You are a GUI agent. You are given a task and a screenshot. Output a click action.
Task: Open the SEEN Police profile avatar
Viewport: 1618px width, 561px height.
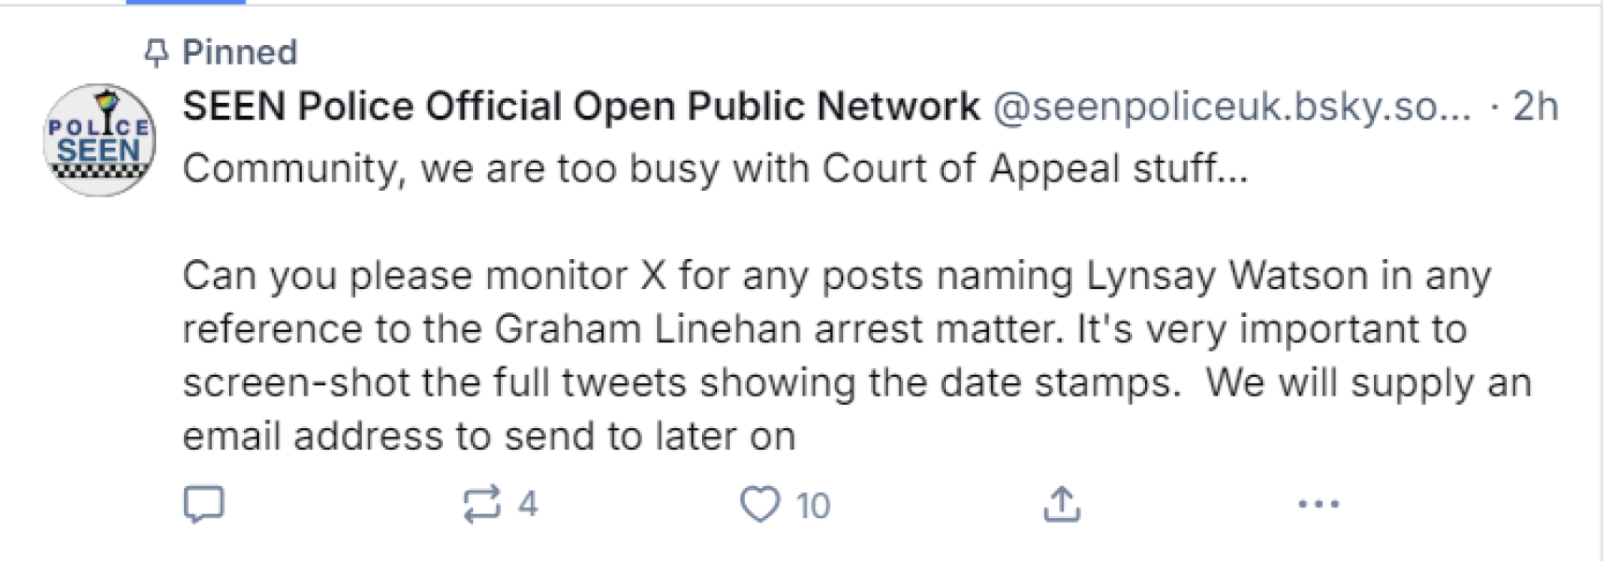96,138
